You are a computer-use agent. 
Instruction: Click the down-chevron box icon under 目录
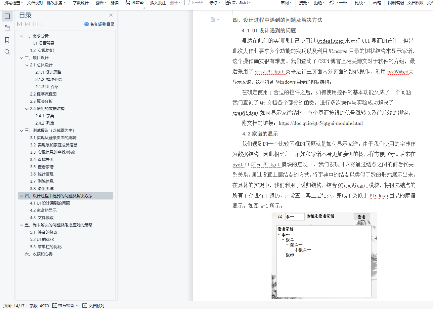point(20,24)
